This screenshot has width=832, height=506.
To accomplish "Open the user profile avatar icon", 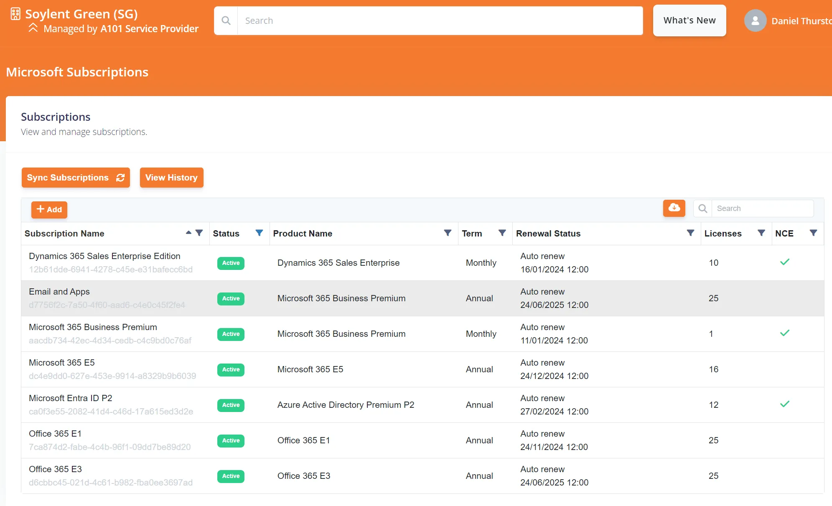I will 755,20.
